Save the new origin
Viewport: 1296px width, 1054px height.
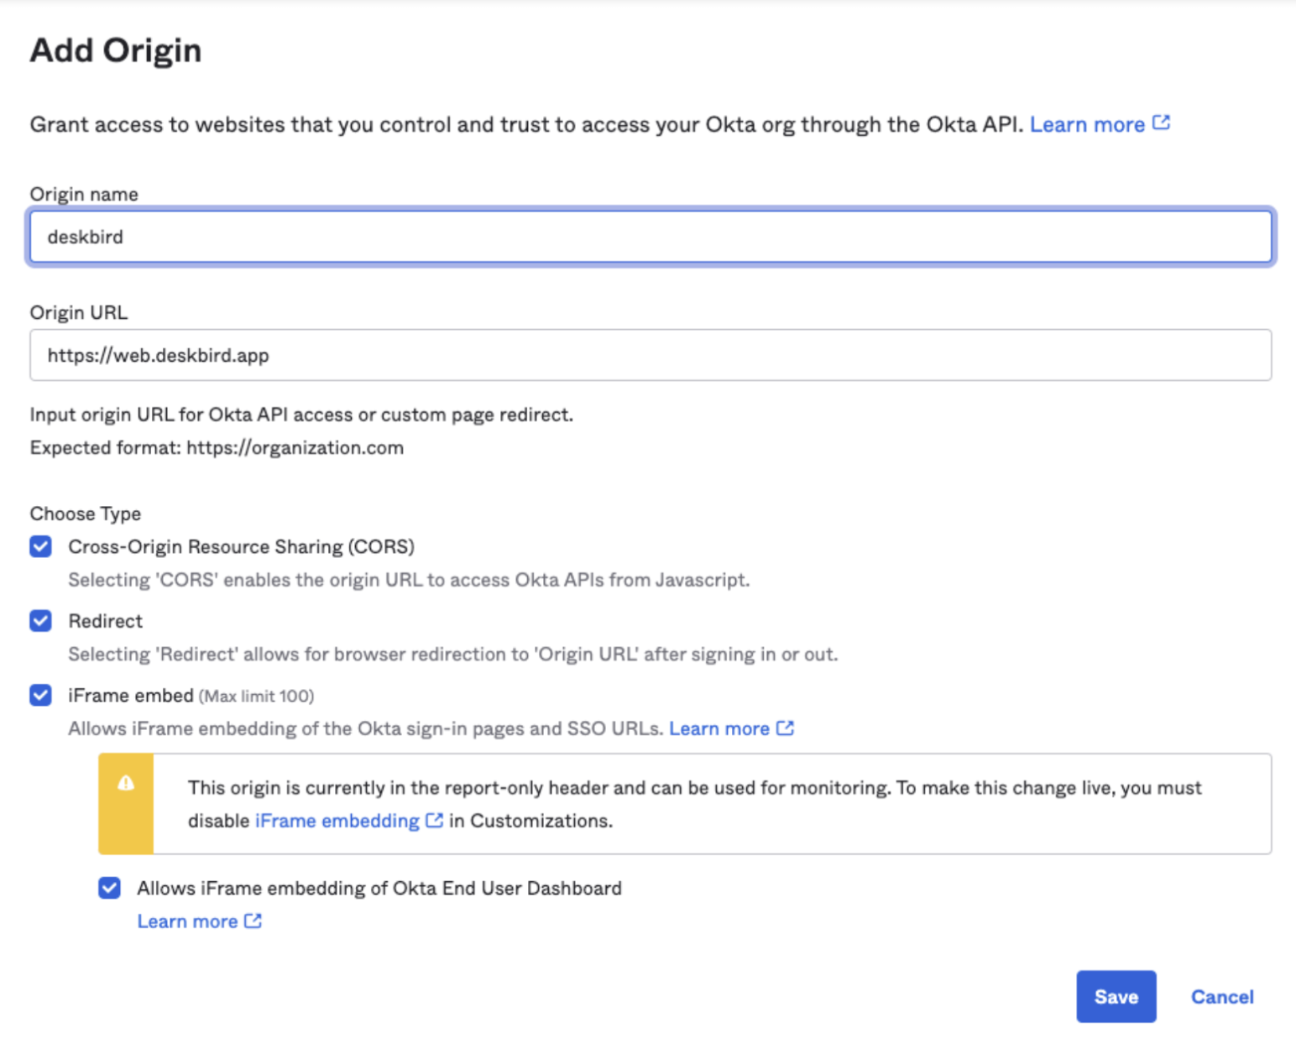pos(1116,996)
